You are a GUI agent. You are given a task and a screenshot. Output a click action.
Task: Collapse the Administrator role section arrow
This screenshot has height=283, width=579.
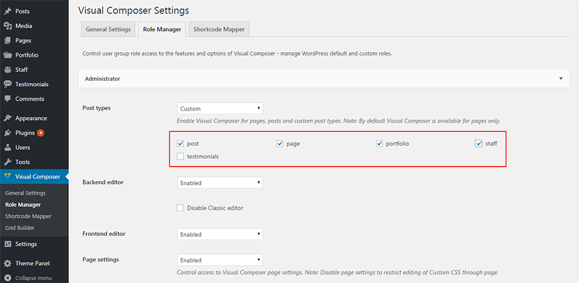[x=561, y=78]
